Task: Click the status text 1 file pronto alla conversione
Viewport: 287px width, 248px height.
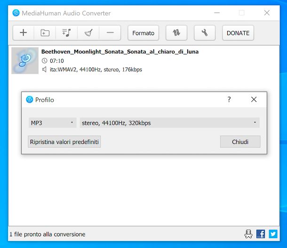Action: click(48, 234)
